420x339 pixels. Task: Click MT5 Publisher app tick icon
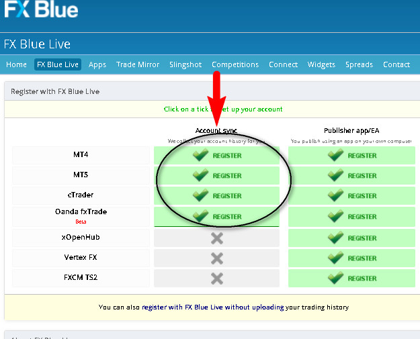335,175
